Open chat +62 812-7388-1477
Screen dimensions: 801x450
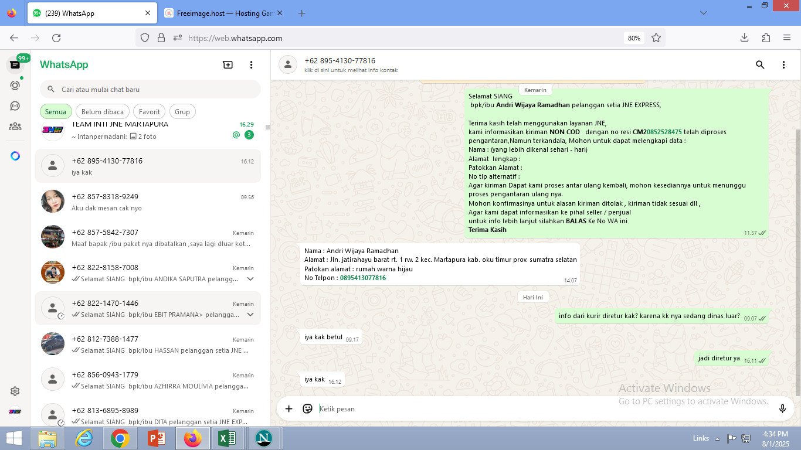coord(148,345)
